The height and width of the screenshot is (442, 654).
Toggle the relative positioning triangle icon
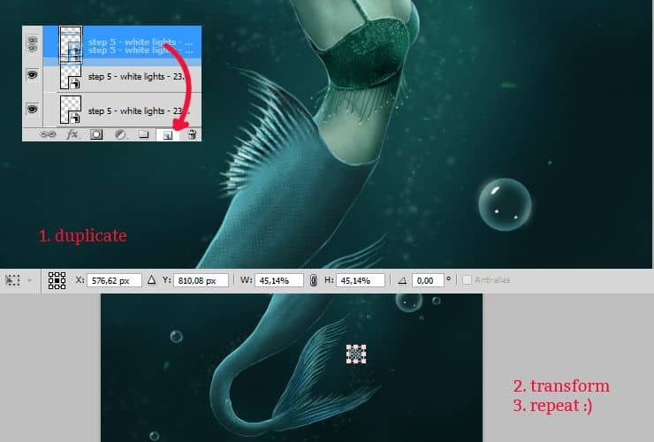151,279
